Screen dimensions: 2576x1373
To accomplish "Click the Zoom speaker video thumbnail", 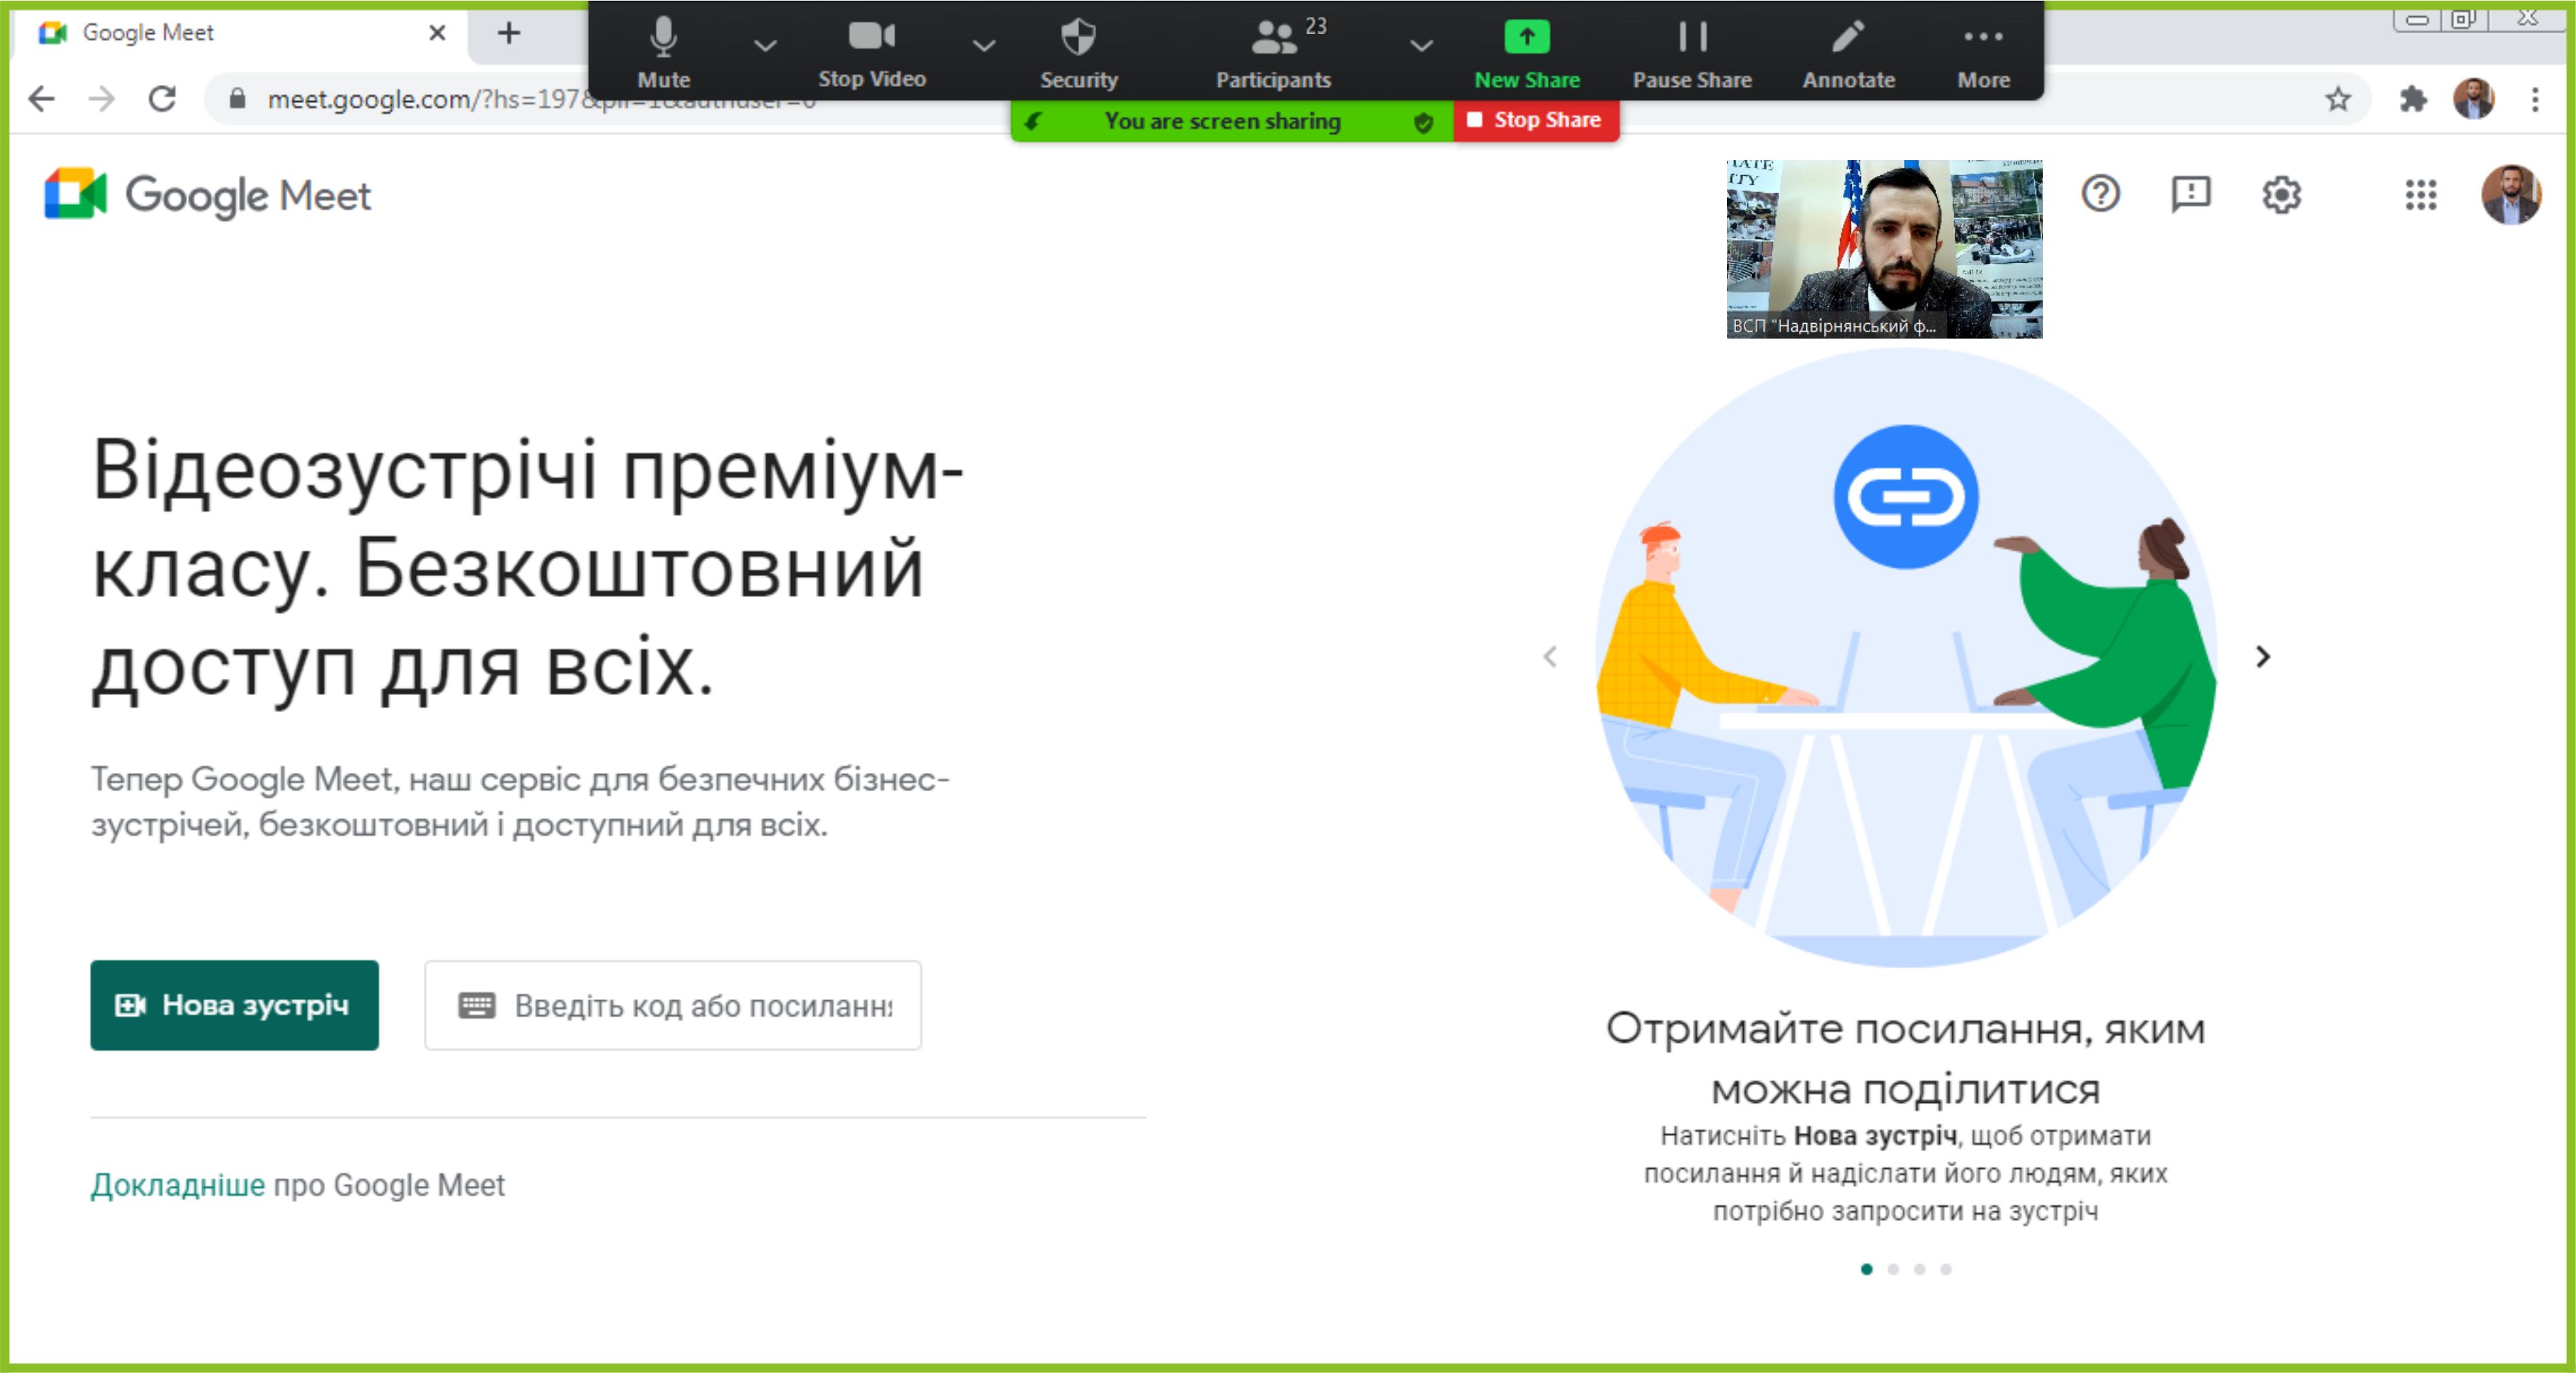I will click(x=1884, y=249).
